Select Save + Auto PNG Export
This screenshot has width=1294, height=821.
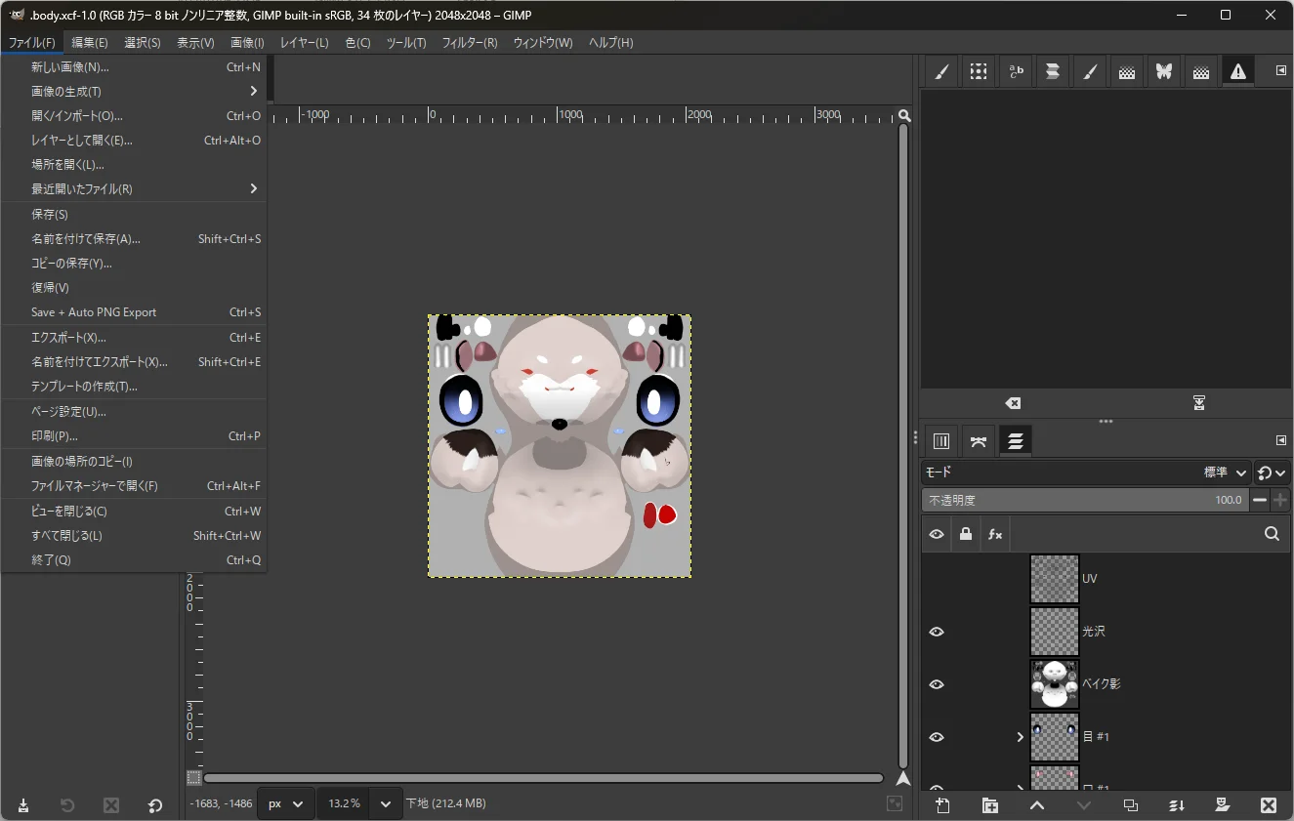click(x=135, y=312)
